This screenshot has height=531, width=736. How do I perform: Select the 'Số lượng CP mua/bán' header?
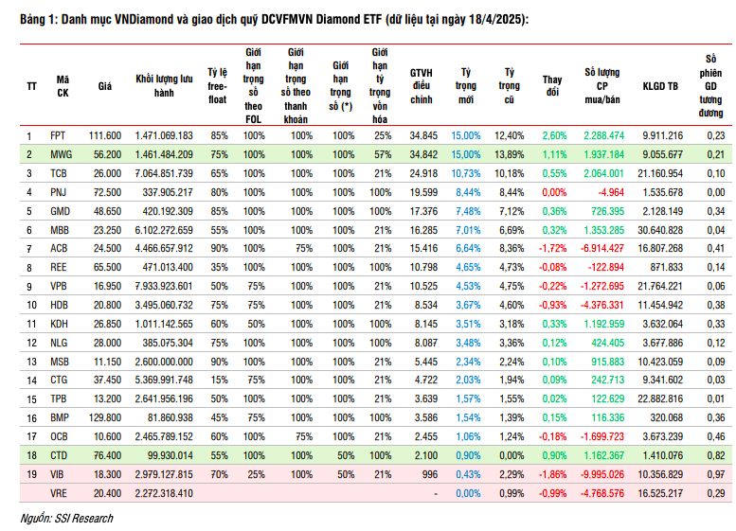pyautogui.click(x=601, y=85)
